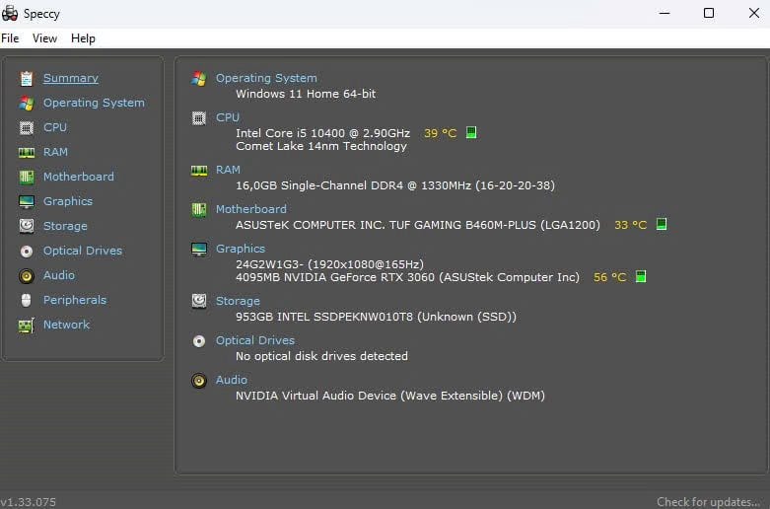
Task: Click the version number v1.33.075
Action: point(28,502)
